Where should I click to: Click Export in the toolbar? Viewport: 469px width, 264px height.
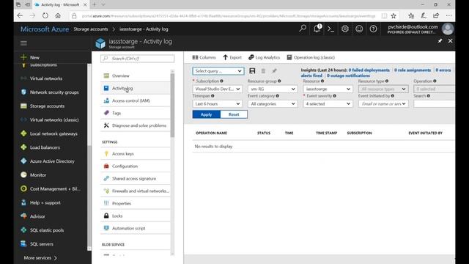(232, 57)
